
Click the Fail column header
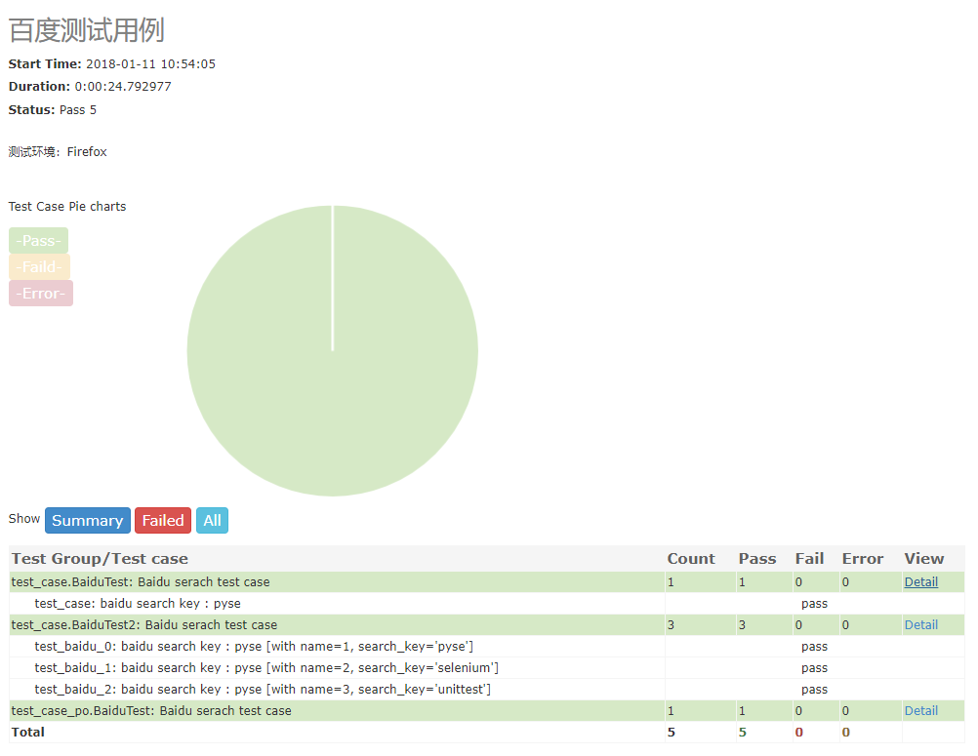click(809, 558)
